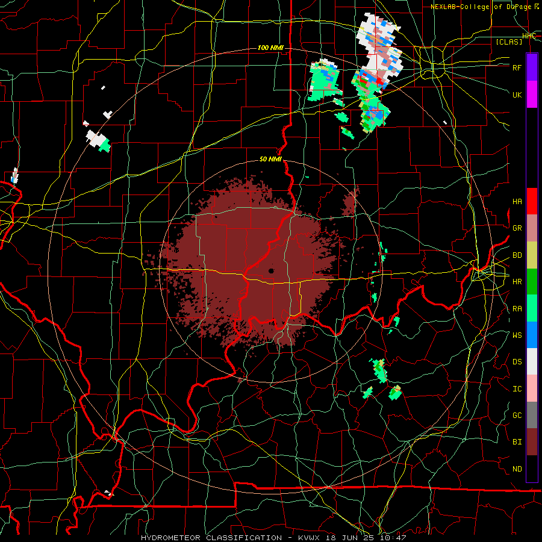This screenshot has width=542, height=542.
Task: Click the 'BI' legend label
Action: click(x=517, y=442)
